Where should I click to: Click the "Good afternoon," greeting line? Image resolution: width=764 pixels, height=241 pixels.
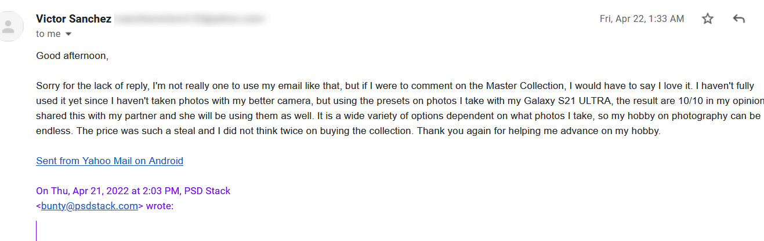pyautogui.click(x=73, y=56)
